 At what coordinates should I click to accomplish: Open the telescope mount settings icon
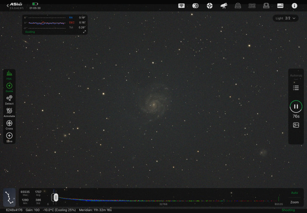[224, 6]
